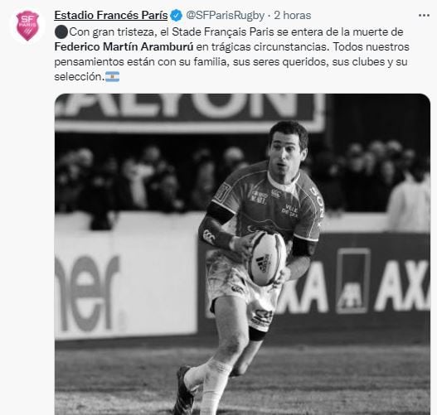Click the blue verified badge
437x415 pixels.
click(x=177, y=15)
